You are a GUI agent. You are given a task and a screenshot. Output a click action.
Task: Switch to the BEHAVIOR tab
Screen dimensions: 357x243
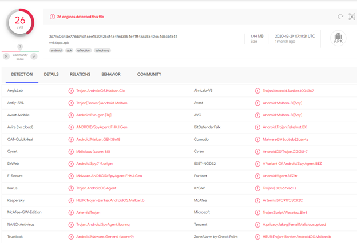coord(111,74)
